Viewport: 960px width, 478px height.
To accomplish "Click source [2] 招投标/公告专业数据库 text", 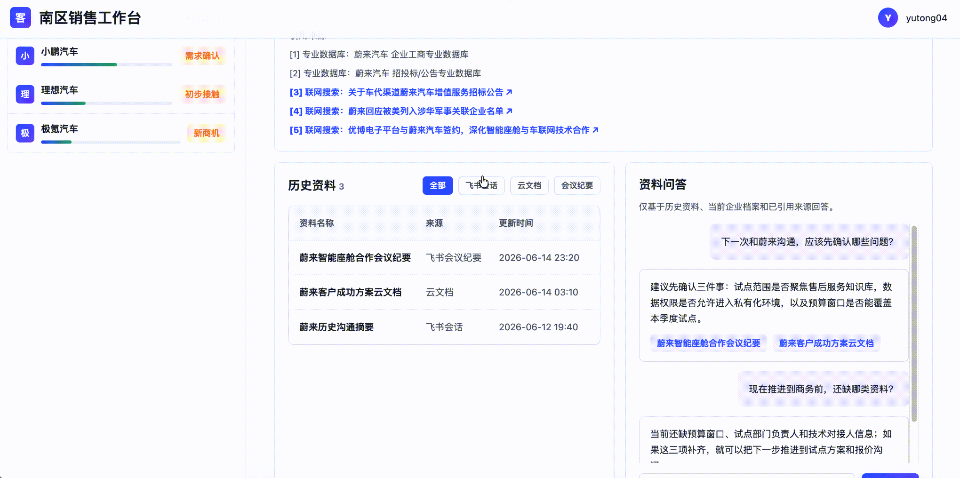I will pyautogui.click(x=385, y=73).
